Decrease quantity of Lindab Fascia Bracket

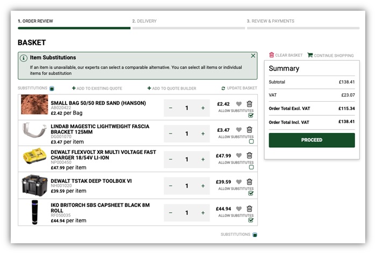(170, 133)
